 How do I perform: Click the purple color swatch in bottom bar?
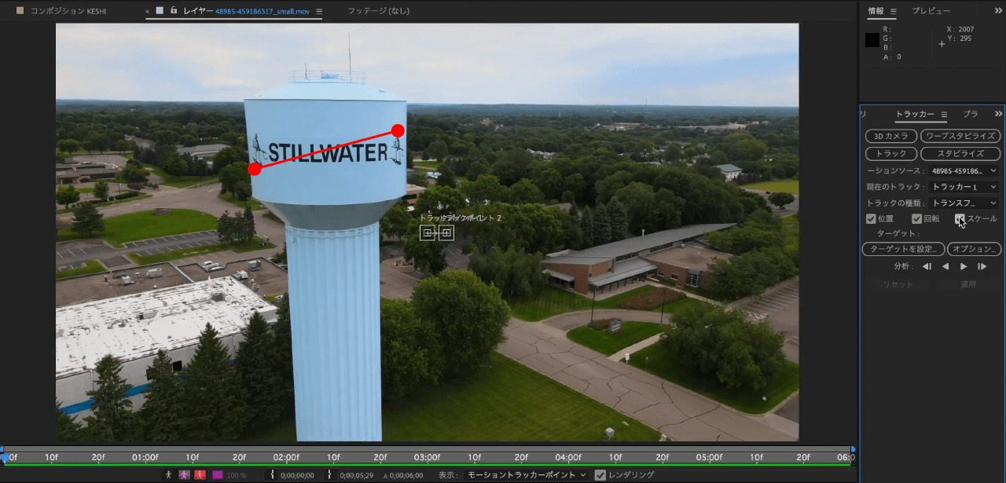pos(218,475)
